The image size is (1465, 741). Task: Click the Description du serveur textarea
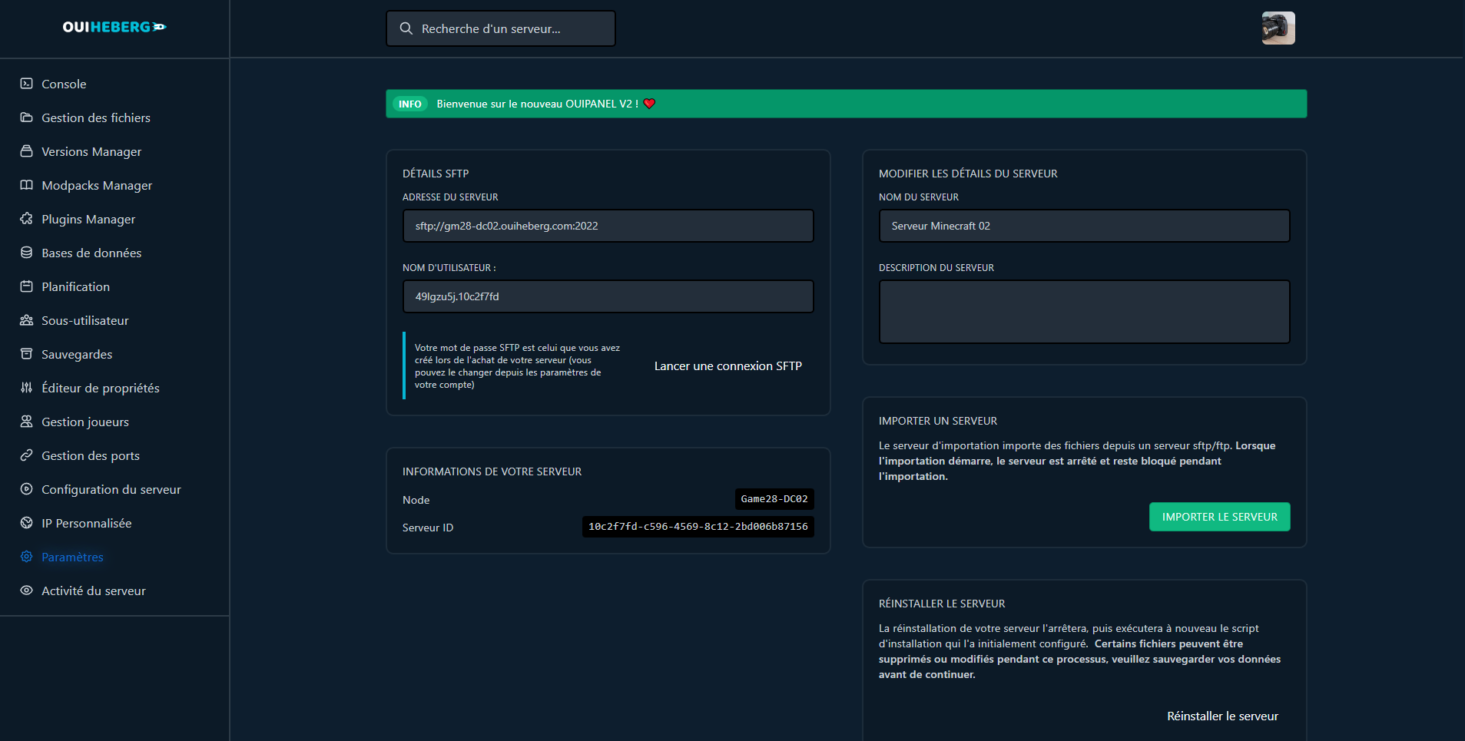(x=1084, y=312)
